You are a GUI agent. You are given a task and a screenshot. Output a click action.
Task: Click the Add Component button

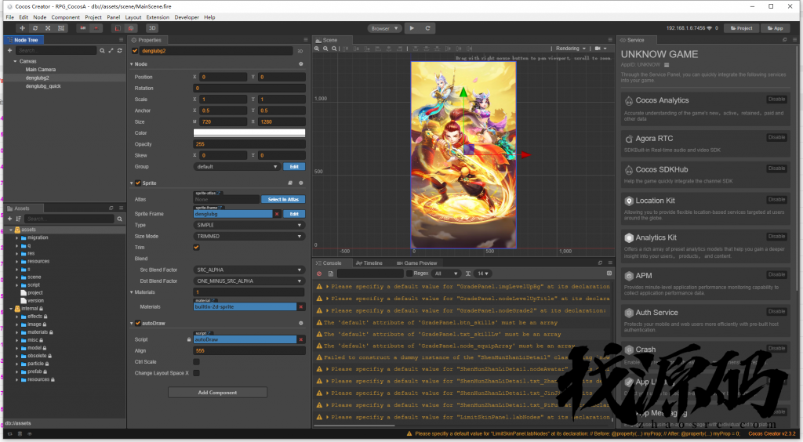point(218,393)
